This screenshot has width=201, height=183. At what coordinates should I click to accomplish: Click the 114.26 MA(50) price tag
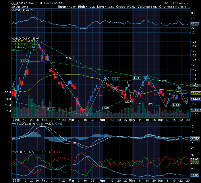point(195,93)
